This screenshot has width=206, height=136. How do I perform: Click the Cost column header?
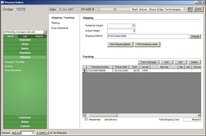coord(134,67)
